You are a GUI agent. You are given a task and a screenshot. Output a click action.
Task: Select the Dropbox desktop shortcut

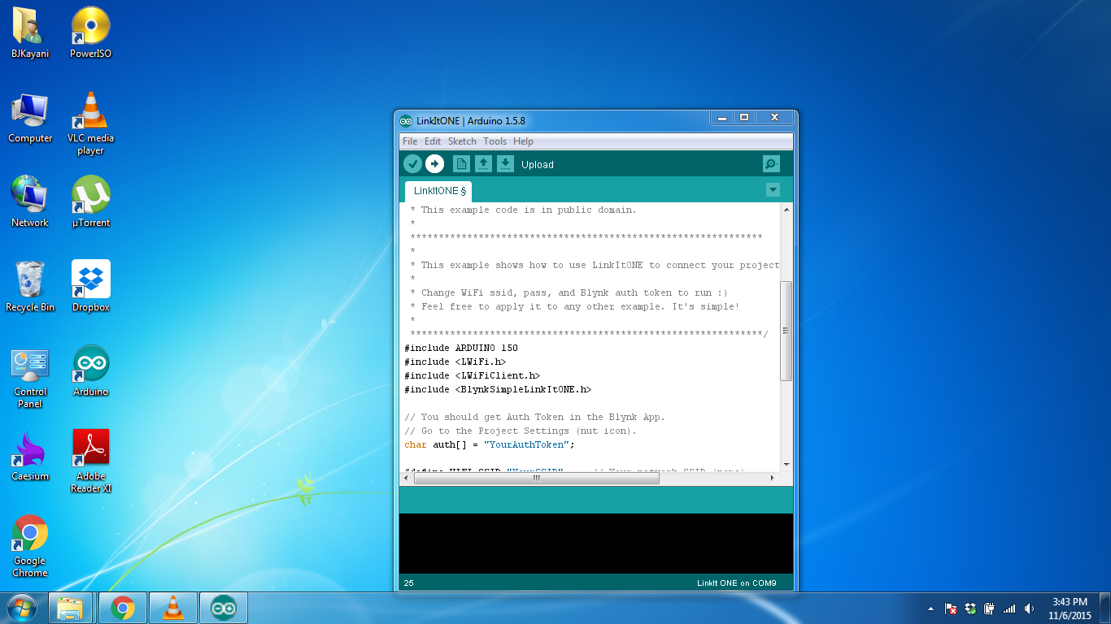click(x=90, y=286)
